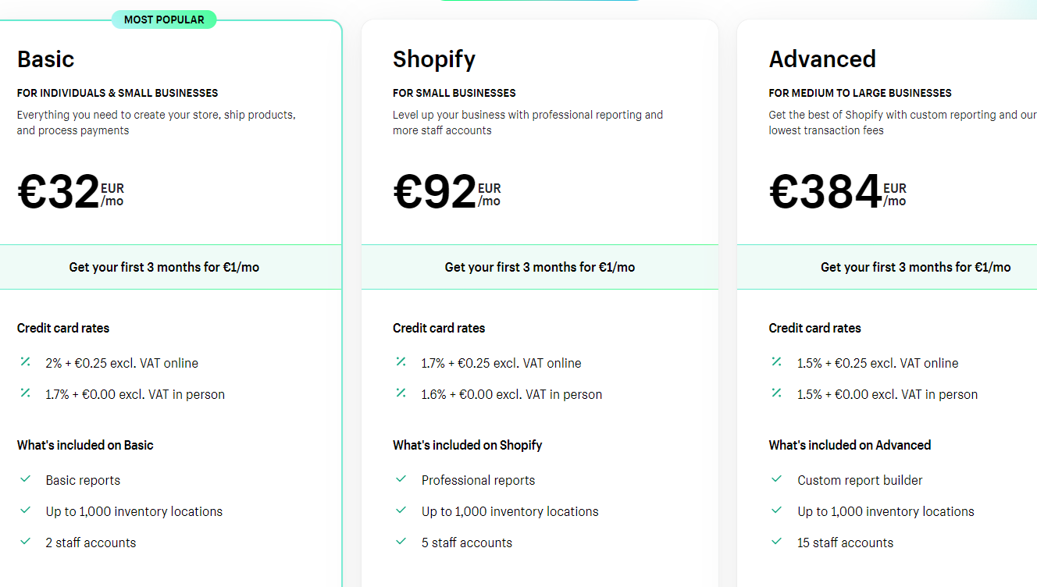
Task: Click the checkmark beside 15 staff accounts
Action: pos(777,542)
